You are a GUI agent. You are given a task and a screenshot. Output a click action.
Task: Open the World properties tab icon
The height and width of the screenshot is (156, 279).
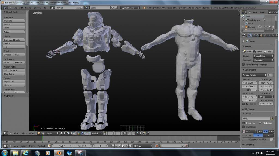257,36
